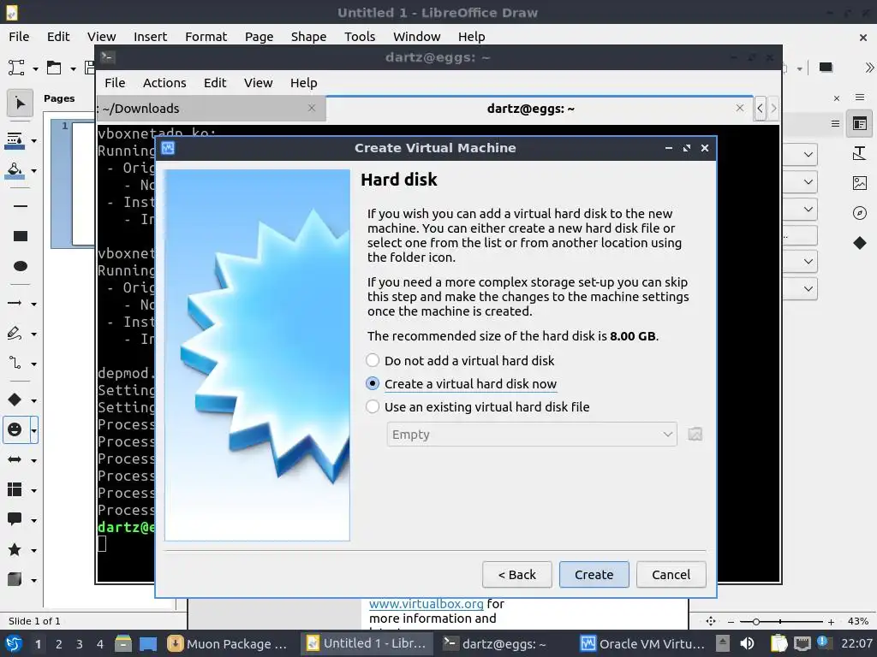Viewport: 877px width, 657px height.
Task: Select page 1 thumbnail in Pages panel
Action: [74, 184]
